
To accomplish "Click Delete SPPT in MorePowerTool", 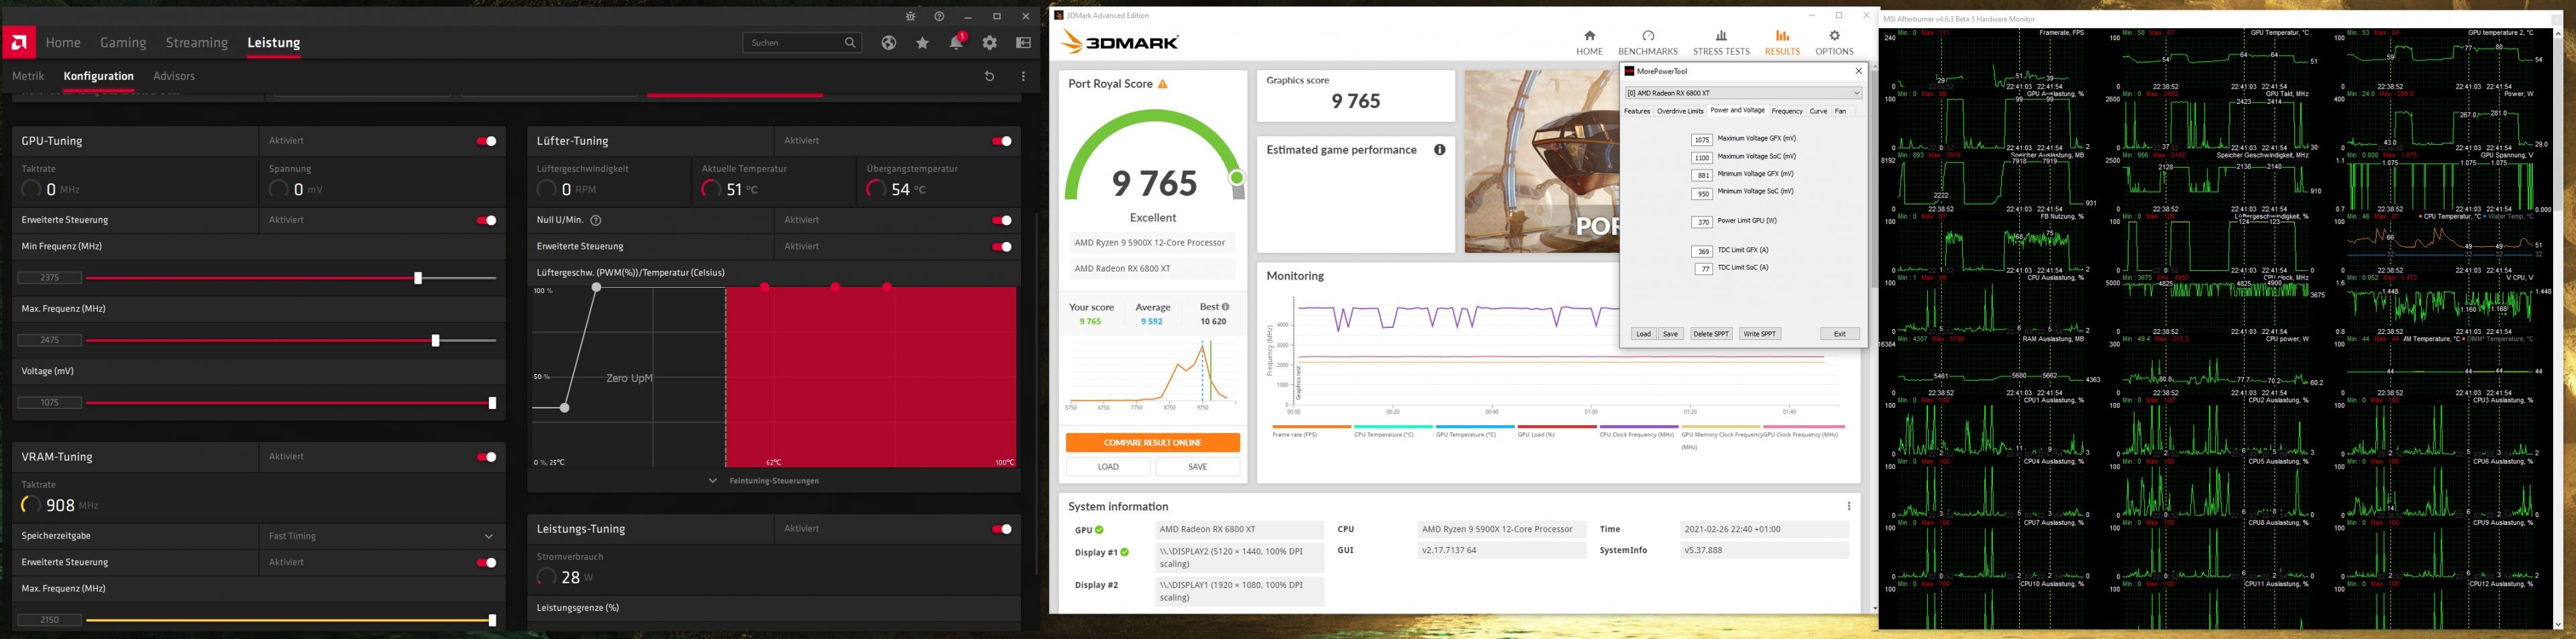I will [x=1711, y=334].
